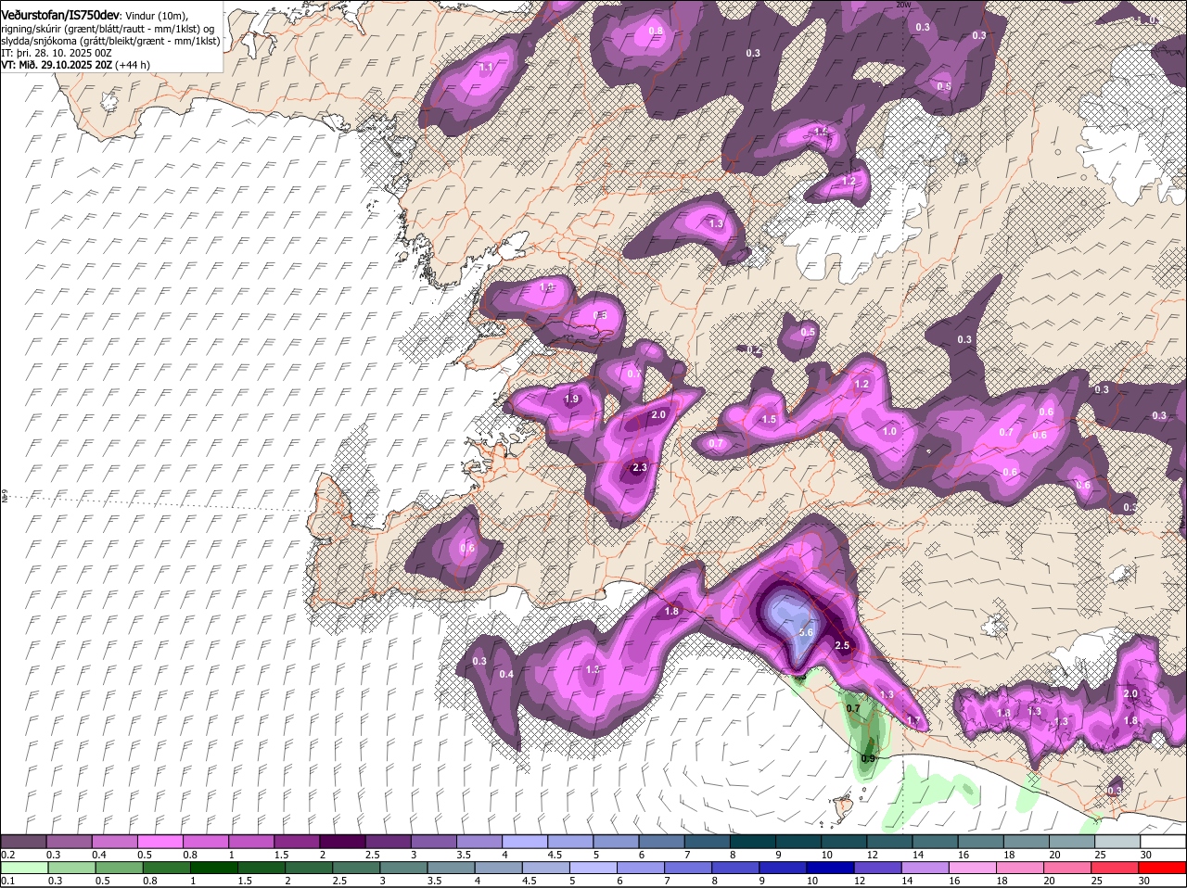1187x888 pixels.
Task: Select the darkest green 1 swatch in lower legend
Action: tap(213, 868)
